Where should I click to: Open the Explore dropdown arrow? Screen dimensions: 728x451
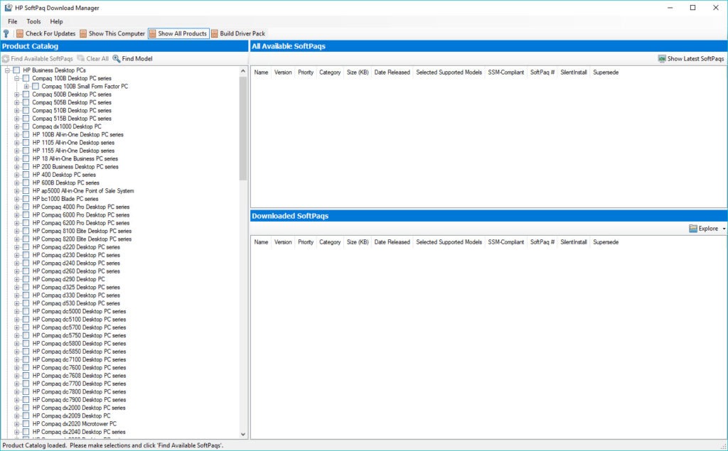(724, 229)
